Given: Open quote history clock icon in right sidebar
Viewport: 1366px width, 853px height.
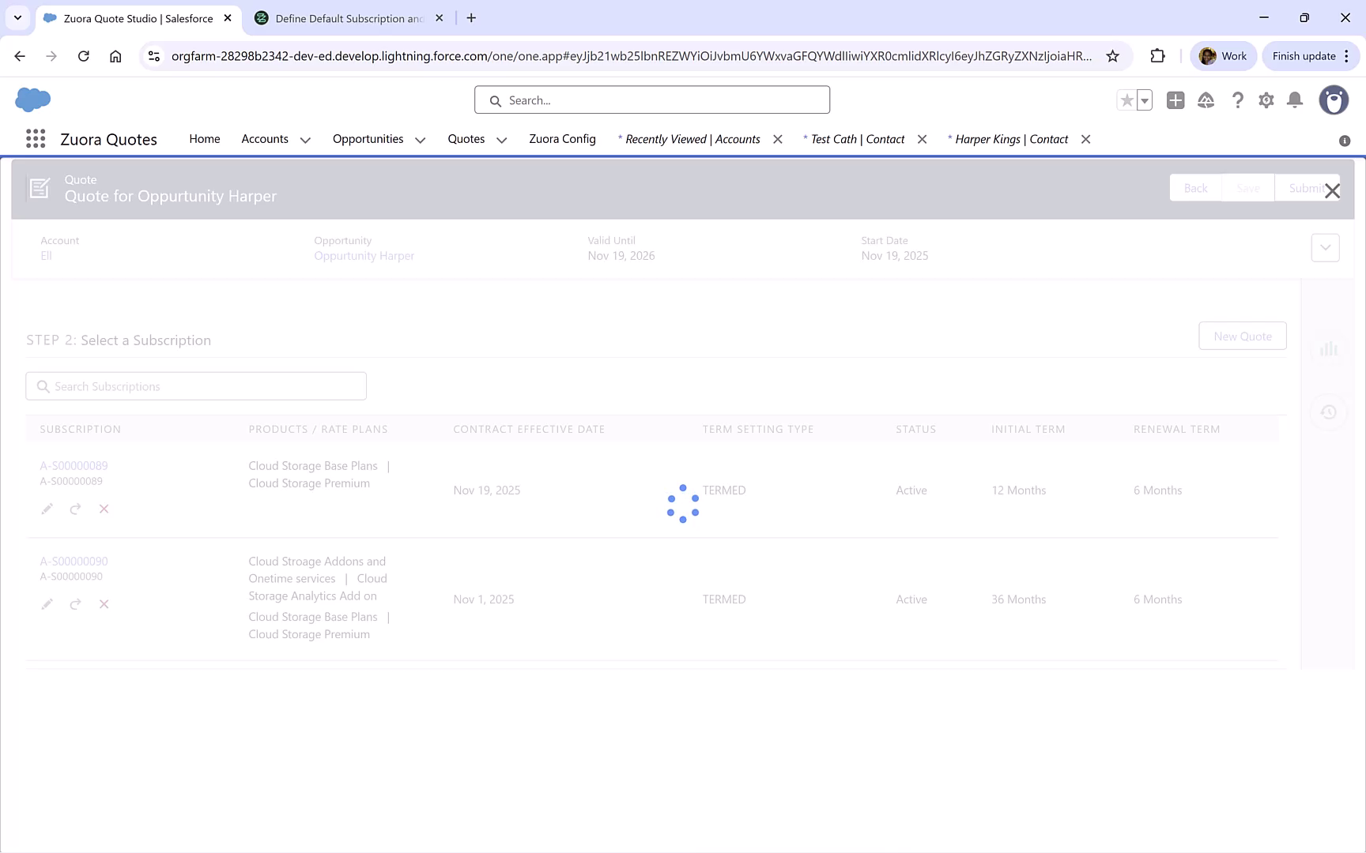Looking at the screenshot, I should click(x=1328, y=411).
